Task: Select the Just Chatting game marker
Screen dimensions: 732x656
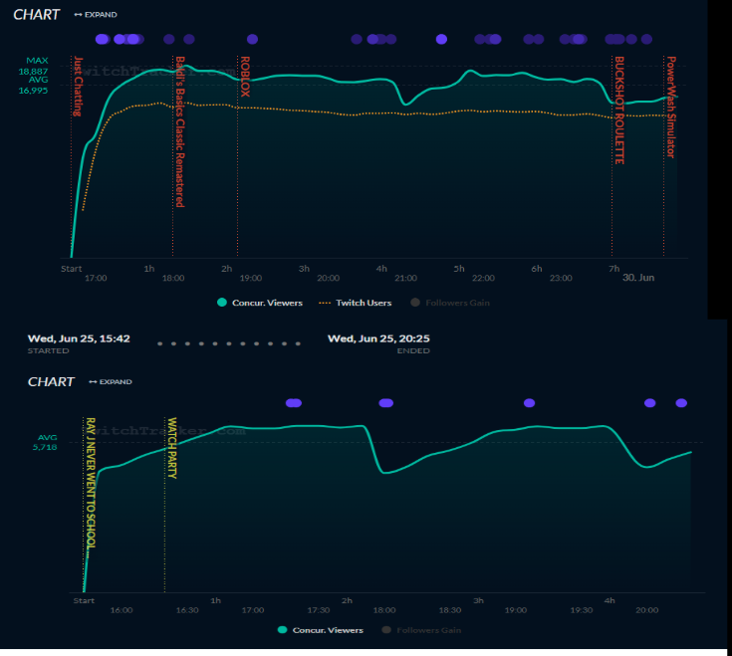Action: tap(78, 87)
